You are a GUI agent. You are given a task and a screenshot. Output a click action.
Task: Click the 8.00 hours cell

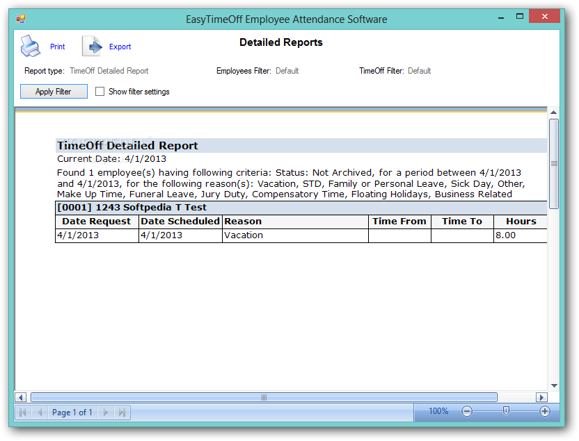521,235
